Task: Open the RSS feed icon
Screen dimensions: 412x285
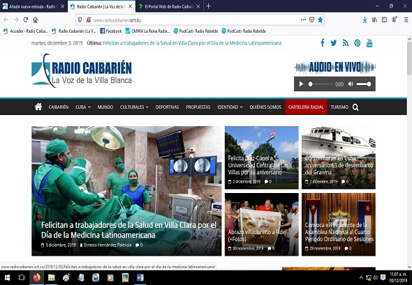Action: (346, 43)
